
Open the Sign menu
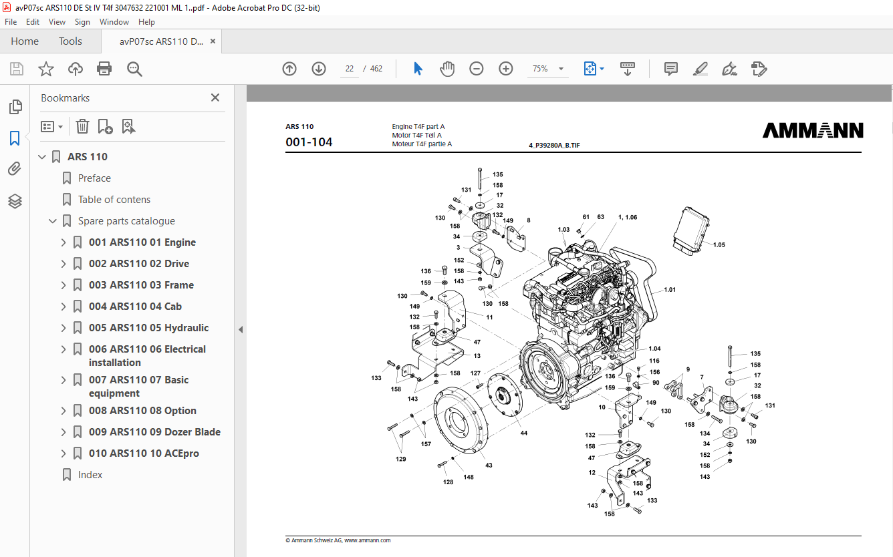[82, 22]
